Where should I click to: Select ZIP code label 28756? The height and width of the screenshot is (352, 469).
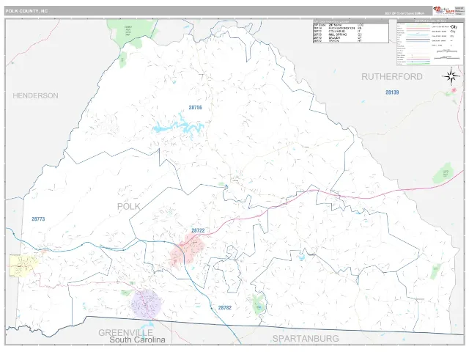tap(196, 108)
